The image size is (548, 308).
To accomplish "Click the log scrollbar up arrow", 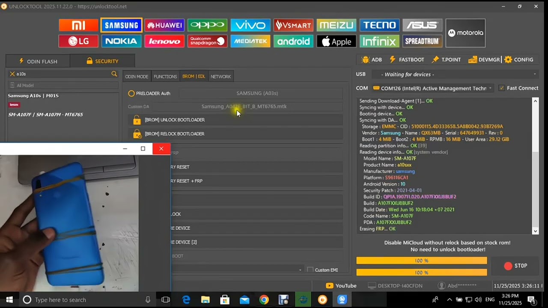I will (x=535, y=101).
